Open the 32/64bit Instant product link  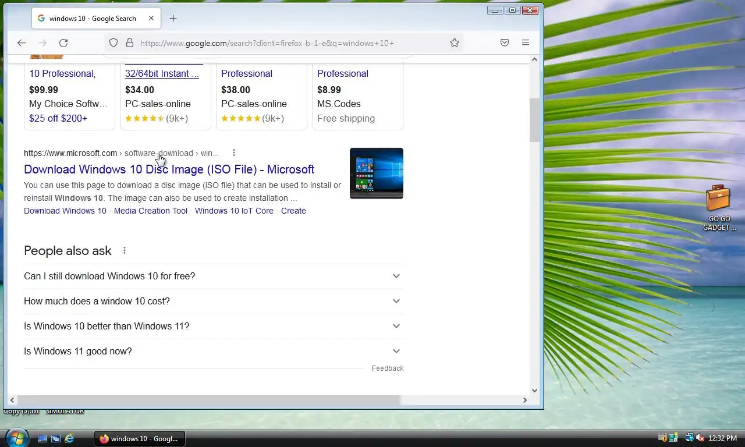click(x=162, y=73)
